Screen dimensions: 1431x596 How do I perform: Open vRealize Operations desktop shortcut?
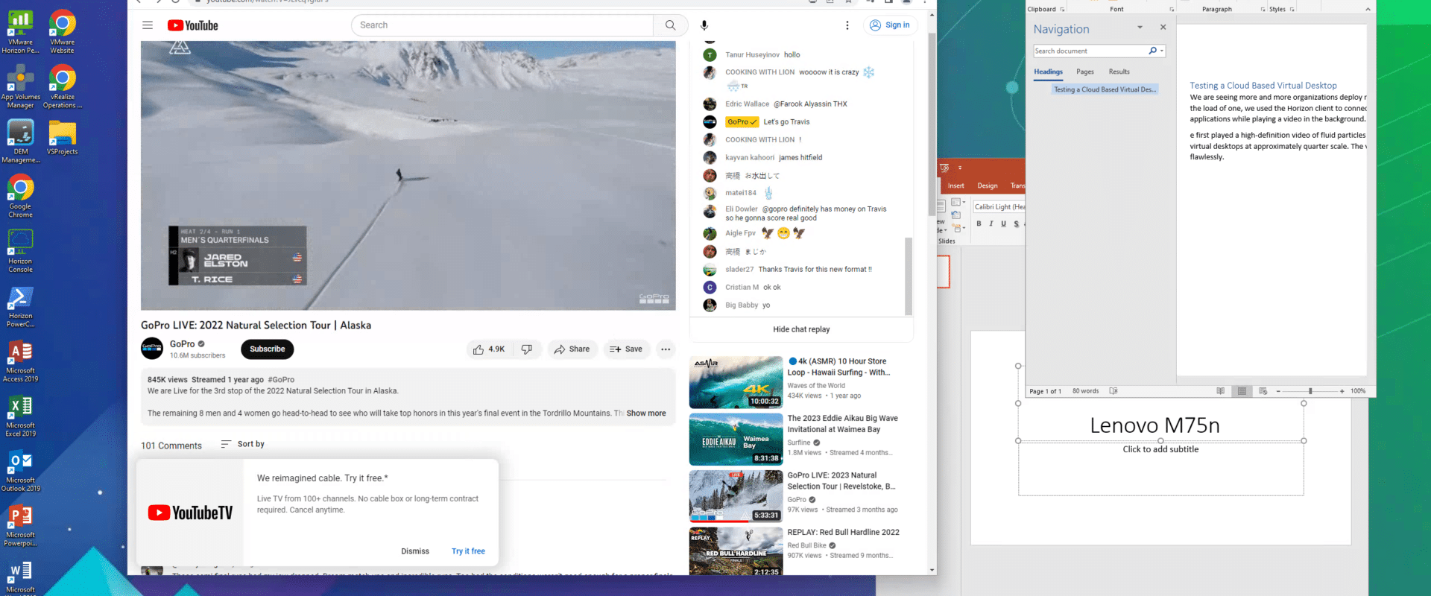(x=63, y=86)
